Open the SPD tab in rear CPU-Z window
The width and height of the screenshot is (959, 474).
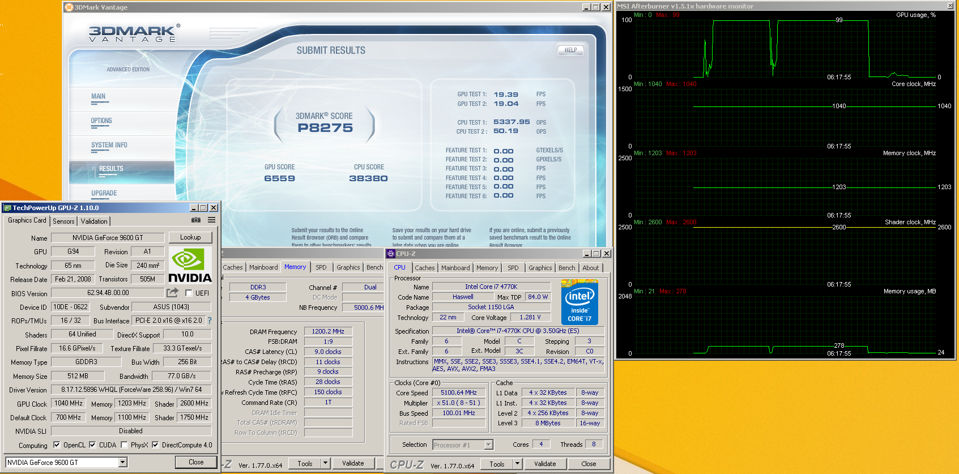coord(321,267)
